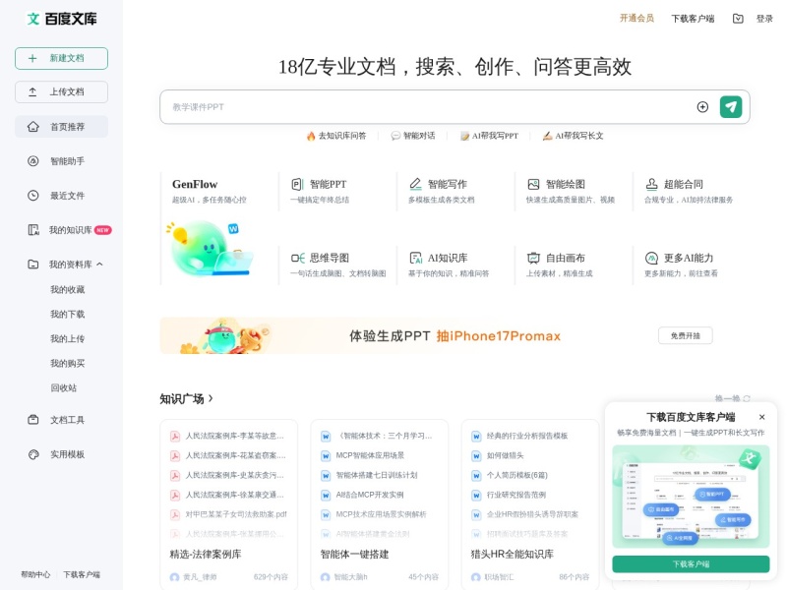Screen dimensions: 787x590
Task: Click the 上传文档 button
Action: click(61, 92)
